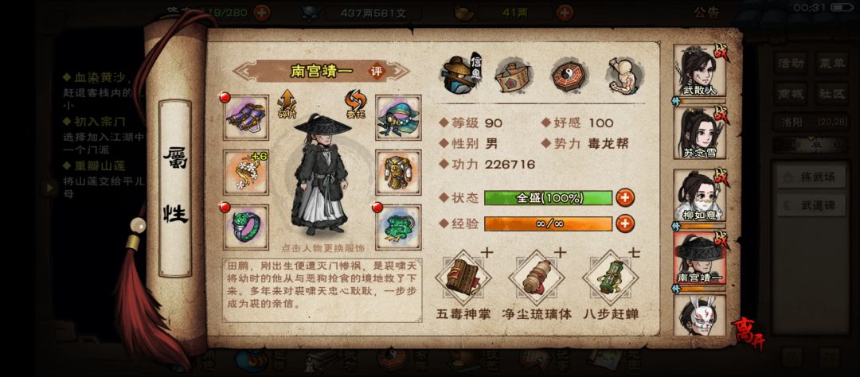Viewport: 860px width, 377px height.
Task: Choose character portrait 武散人
Action: click(699, 72)
